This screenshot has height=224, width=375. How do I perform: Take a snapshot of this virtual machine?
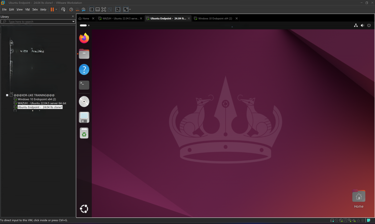(71, 9)
